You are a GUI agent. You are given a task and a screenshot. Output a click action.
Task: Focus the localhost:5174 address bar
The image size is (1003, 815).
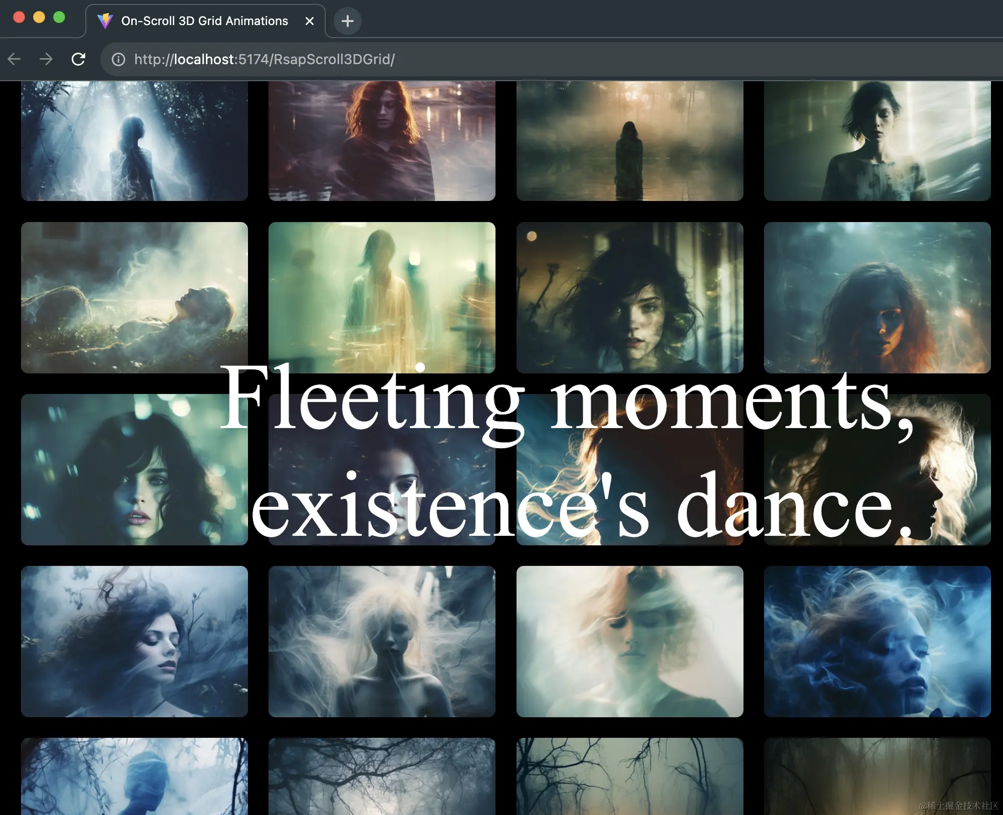click(x=551, y=60)
